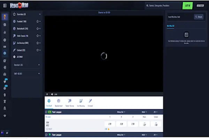The height and width of the screenshot is (139, 209).
Task: Open the trophy cup icon near sidebar bottom
Action: point(5,101)
